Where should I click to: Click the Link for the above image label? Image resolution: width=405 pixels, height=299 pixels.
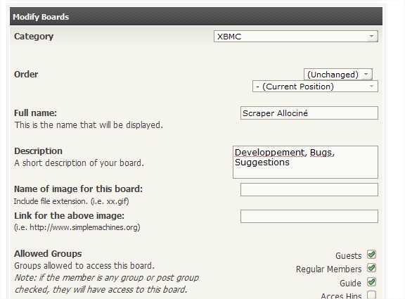click(69, 215)
